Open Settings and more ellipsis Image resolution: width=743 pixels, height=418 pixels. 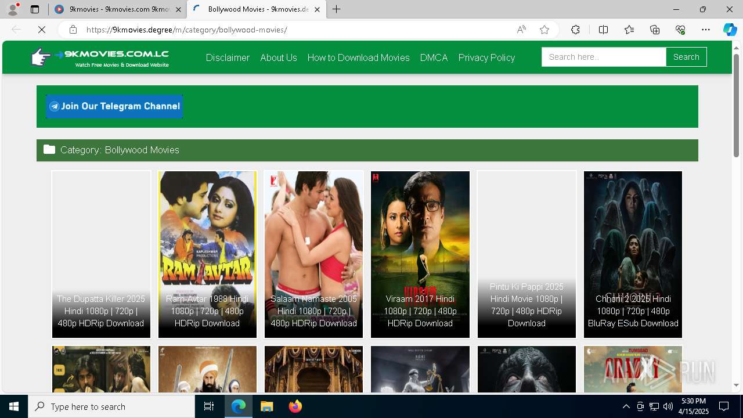(706, 30)
